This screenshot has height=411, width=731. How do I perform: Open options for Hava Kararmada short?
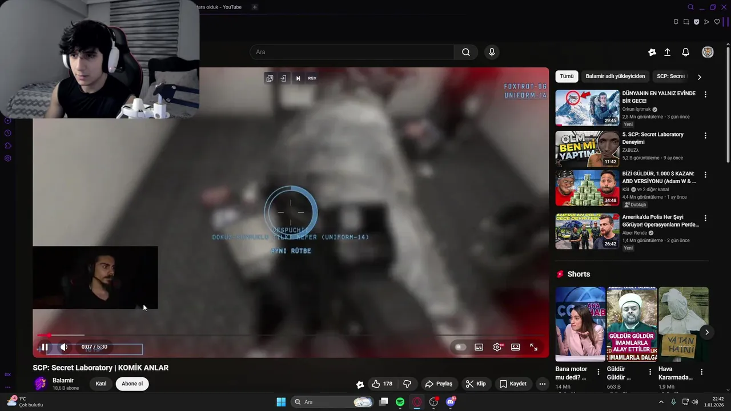coord(701,372)
